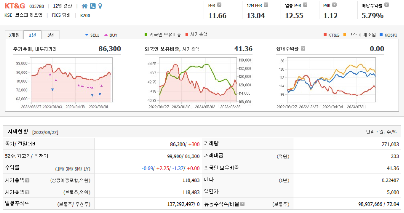Click the red KT&G legend swatch

point(325,35)
